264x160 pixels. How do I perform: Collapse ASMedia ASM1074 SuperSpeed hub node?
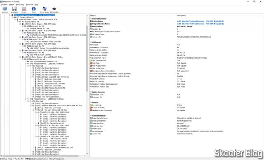pos(31,106)
